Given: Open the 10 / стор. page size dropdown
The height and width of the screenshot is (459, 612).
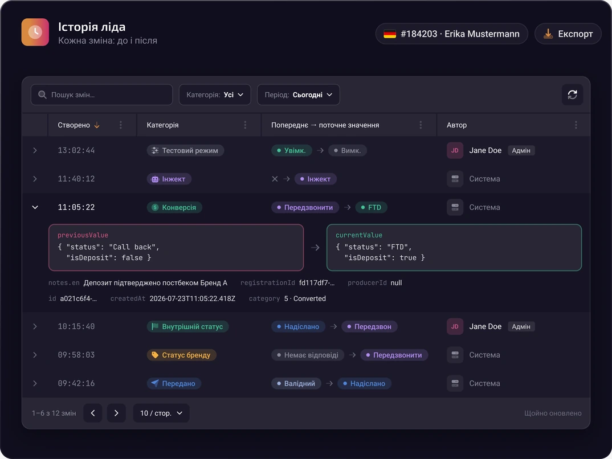Looking at the screenshot, I should click(161, 413).
